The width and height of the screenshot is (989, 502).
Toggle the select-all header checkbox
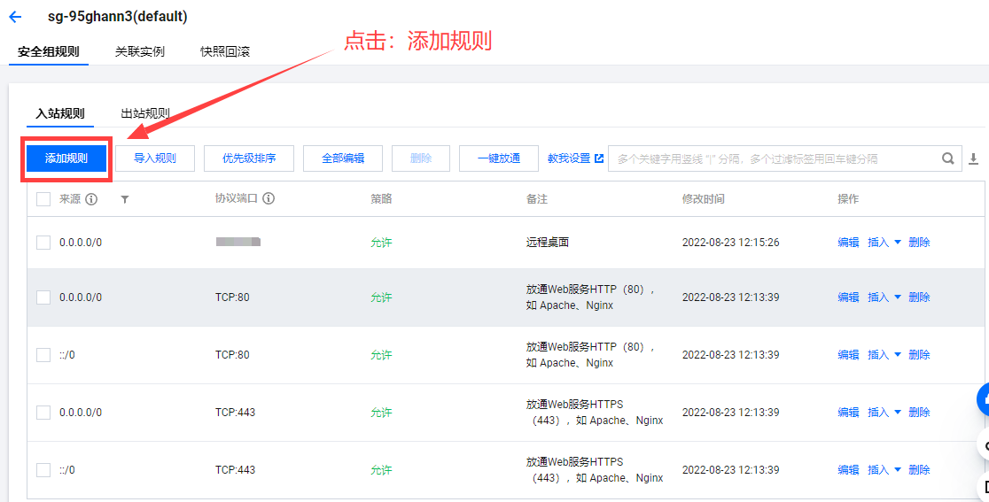tap(43, 199)
